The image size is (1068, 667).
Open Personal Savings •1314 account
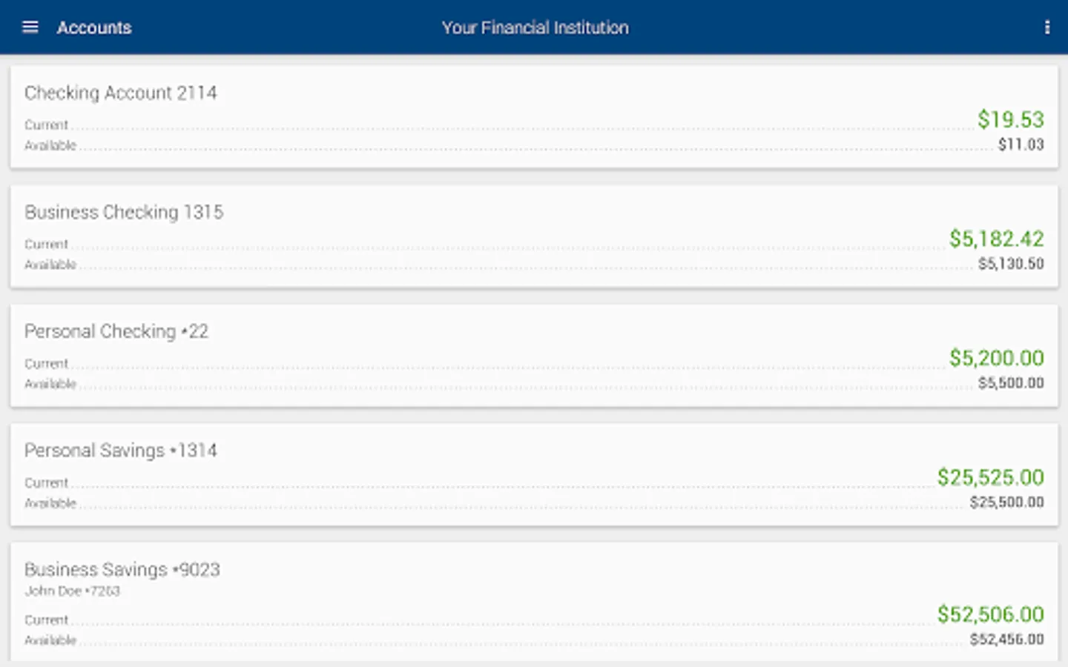tap(121, 451)
